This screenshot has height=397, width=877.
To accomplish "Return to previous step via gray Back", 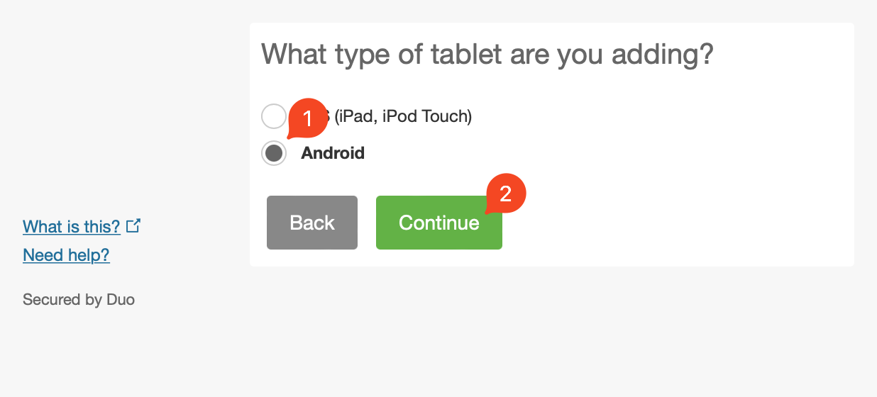I will [x=312, y=223].
